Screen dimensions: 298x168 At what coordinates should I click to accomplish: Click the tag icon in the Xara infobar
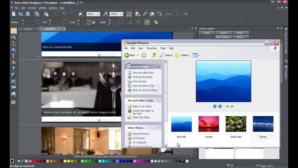click(x=156, y=22)
